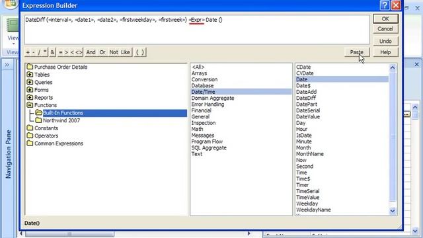Open the Constants folder
423x238 pixels.
(46, 128)
